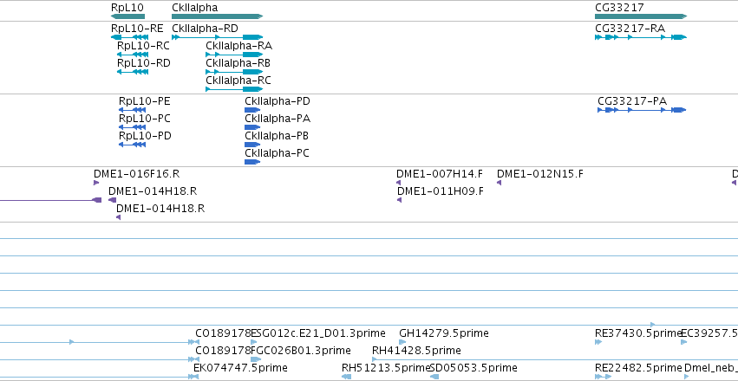Open EST FGC026B01.3prime

point(256,359)
